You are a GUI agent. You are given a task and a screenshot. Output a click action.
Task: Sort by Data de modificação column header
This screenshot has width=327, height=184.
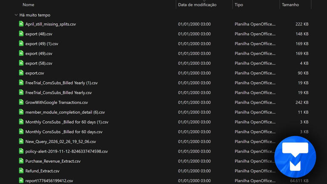click(197, 5)
